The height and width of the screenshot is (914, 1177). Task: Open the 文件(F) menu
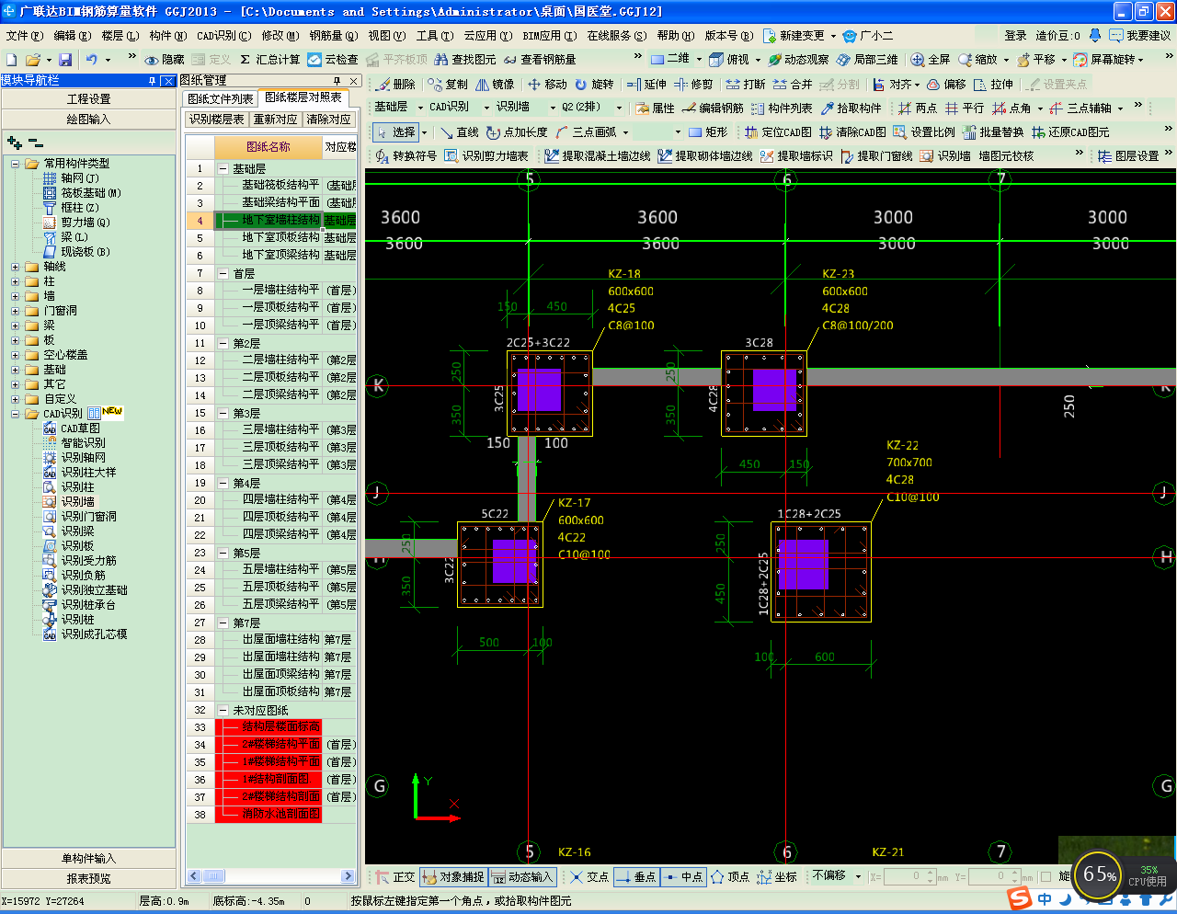click(x=25, y=35)
